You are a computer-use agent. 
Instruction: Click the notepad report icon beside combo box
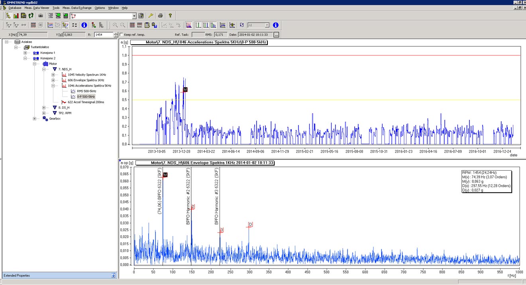pyautogui.click(x=141, y=16)
